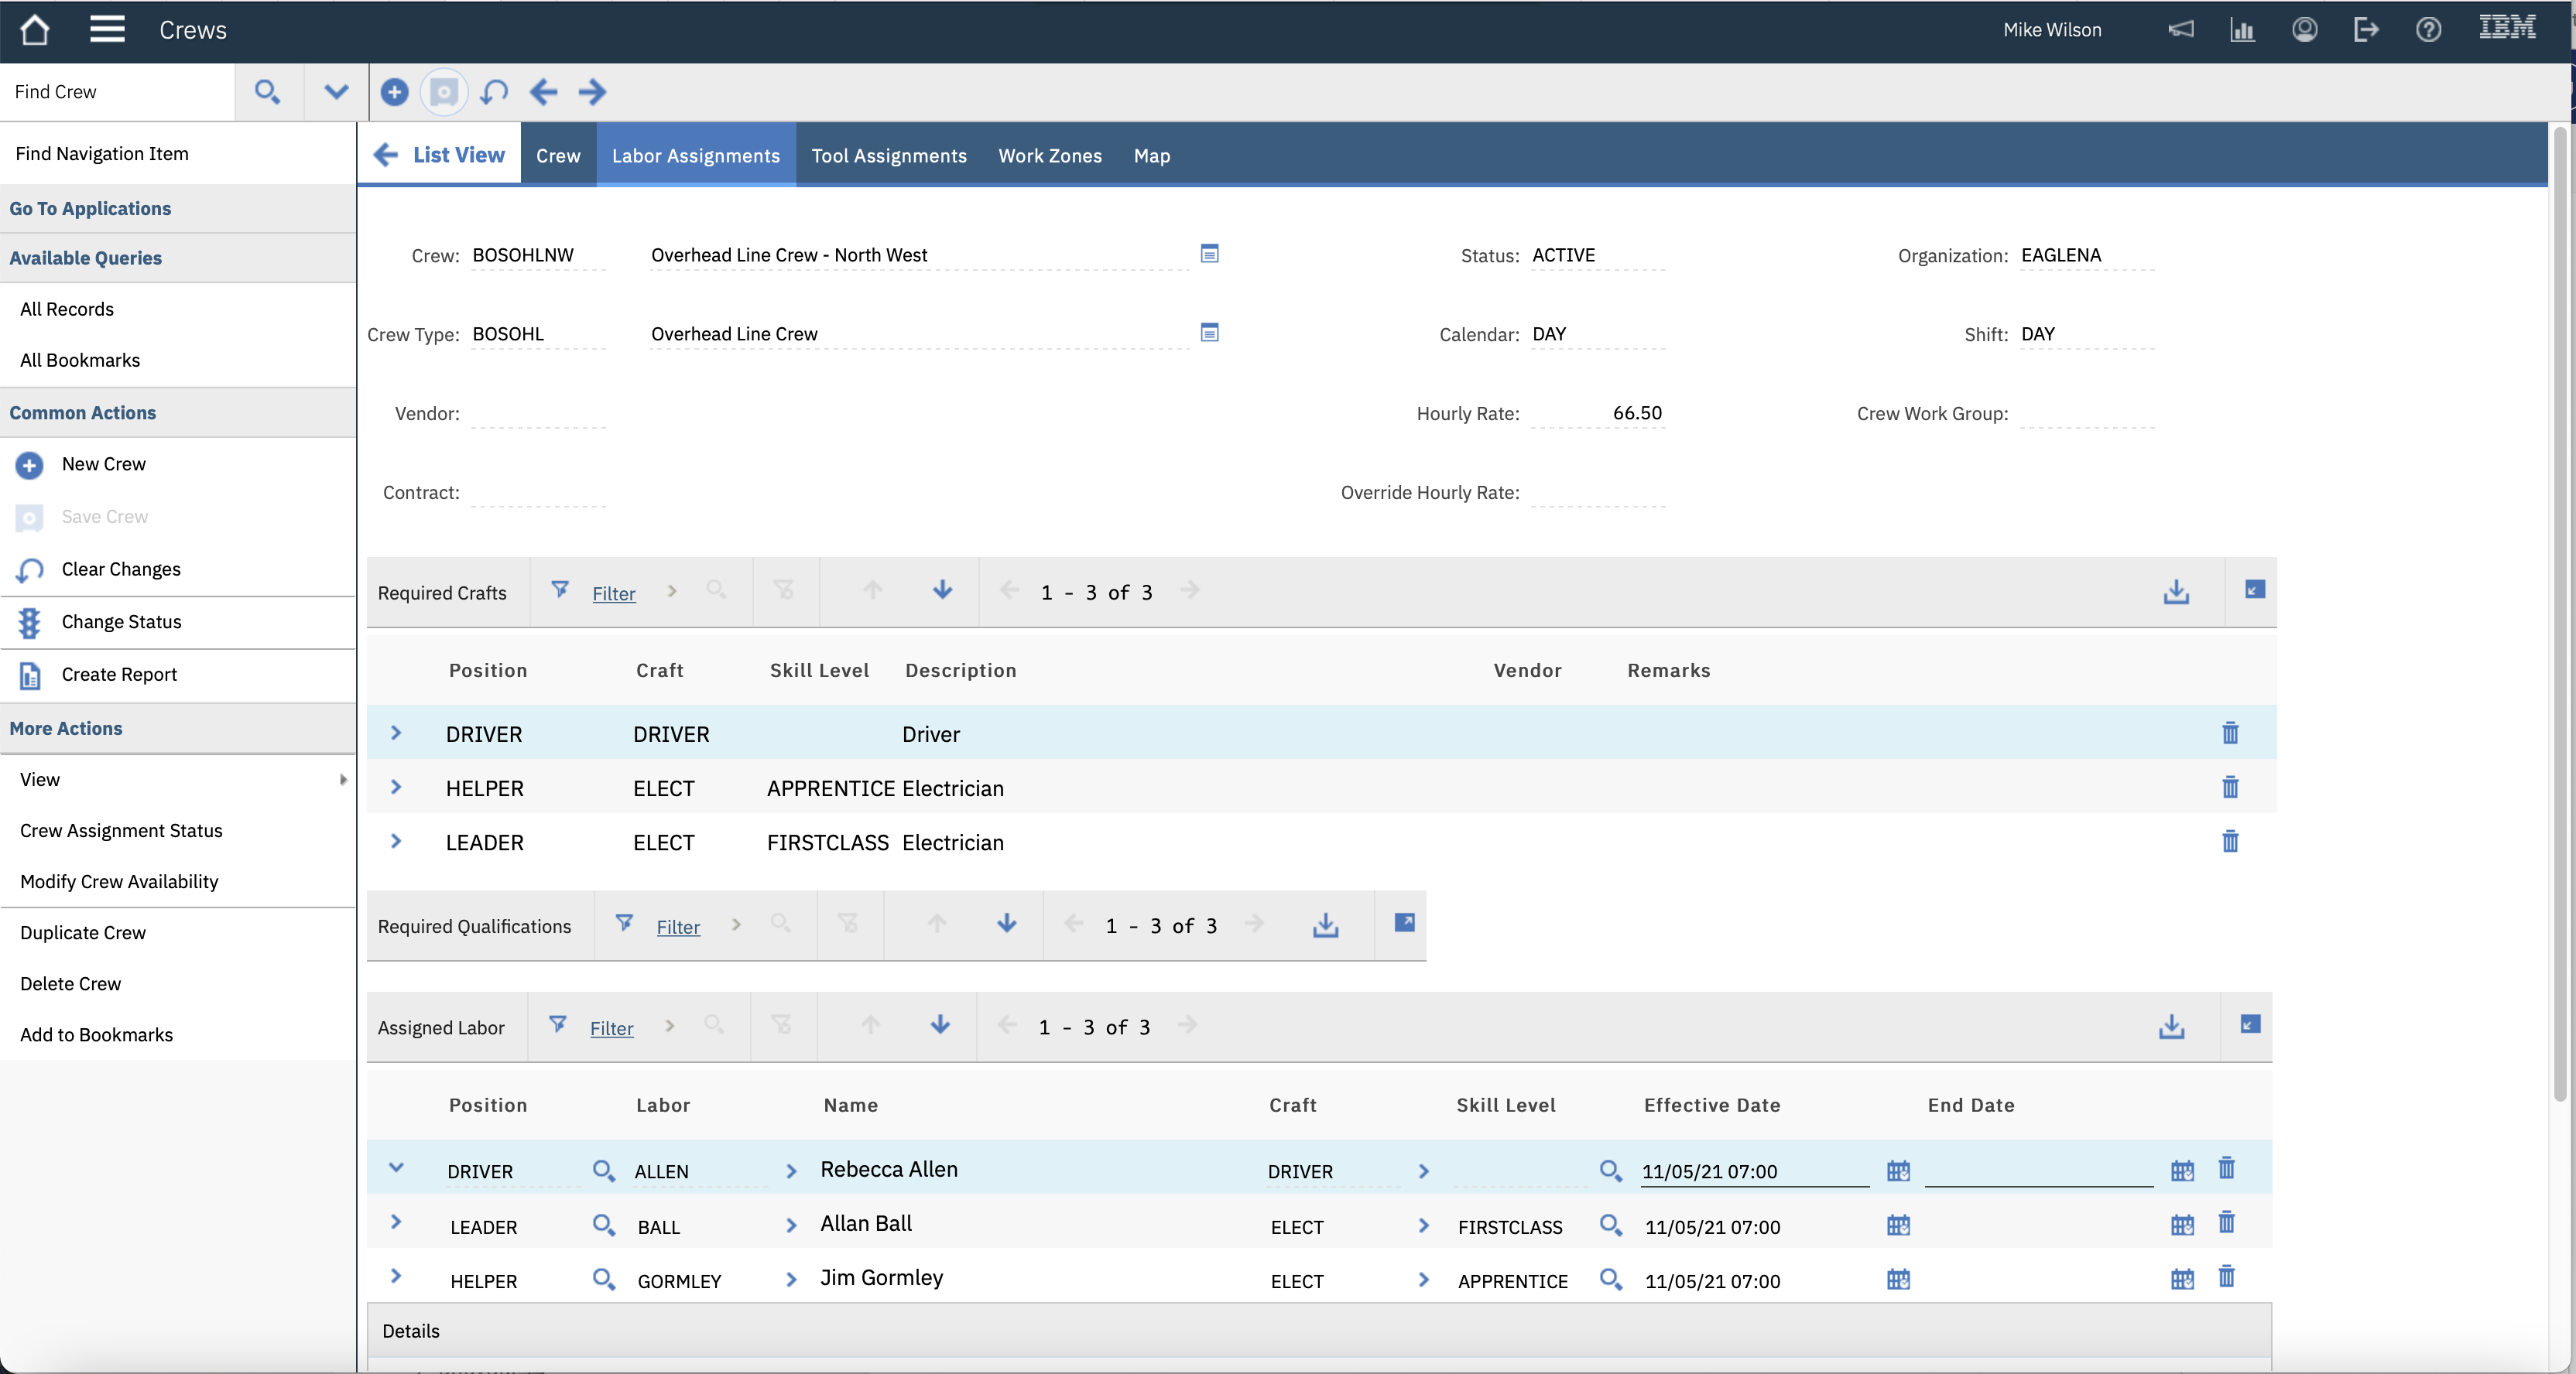Open the Work Zones tab

pyautogui.click(x=1049, y=156)
